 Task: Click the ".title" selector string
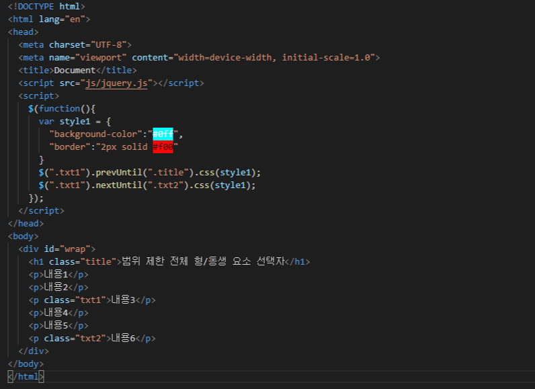coord(168,173)
